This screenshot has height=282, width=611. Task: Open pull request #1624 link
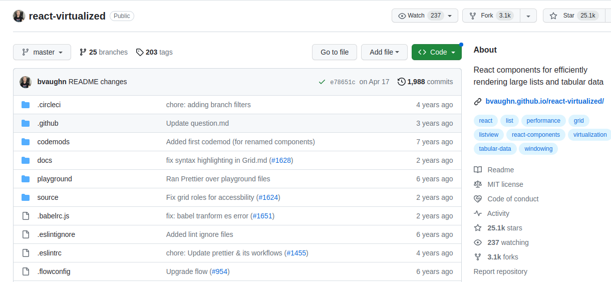click(268, 197)
